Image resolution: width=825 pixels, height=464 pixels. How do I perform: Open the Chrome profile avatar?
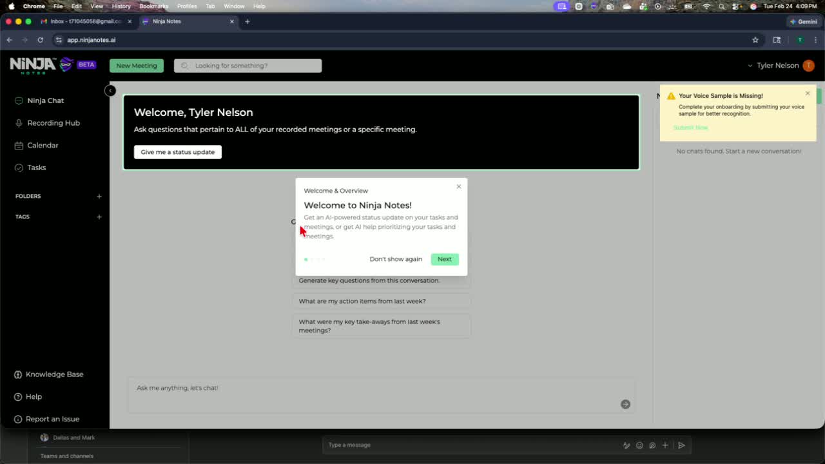(800, 40)
